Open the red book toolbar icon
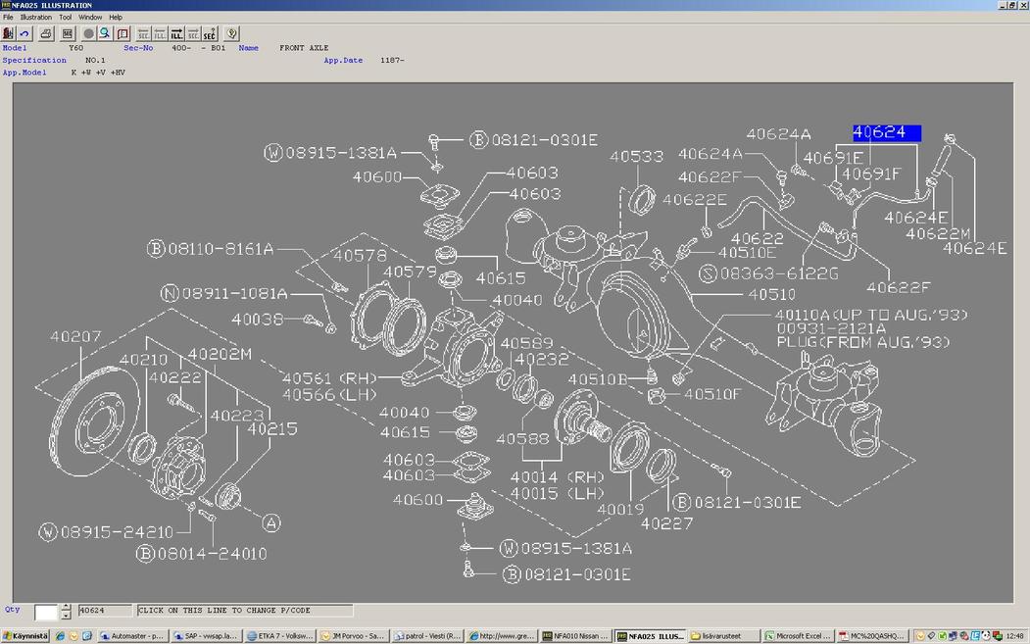 pos(123,33)
